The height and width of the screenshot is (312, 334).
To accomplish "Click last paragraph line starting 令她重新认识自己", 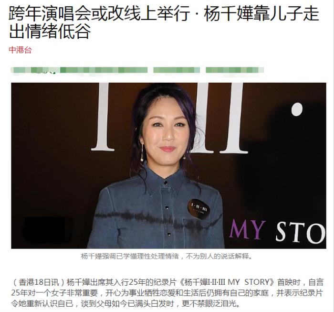I will coord(125,303).
